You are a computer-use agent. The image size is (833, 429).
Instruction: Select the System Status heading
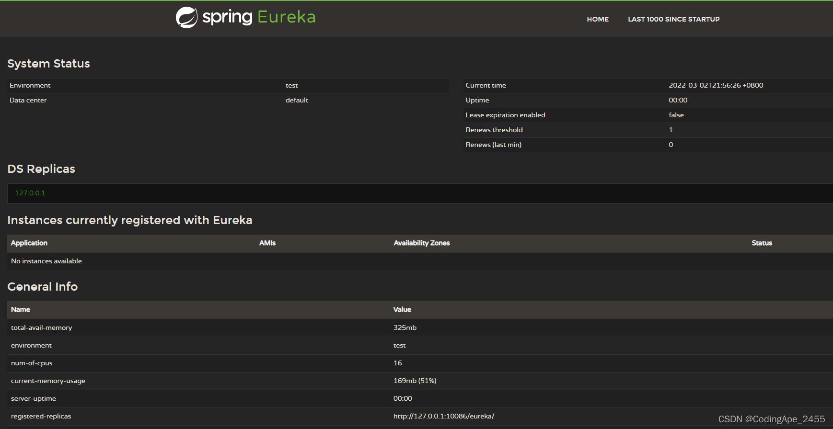(48, 64)
